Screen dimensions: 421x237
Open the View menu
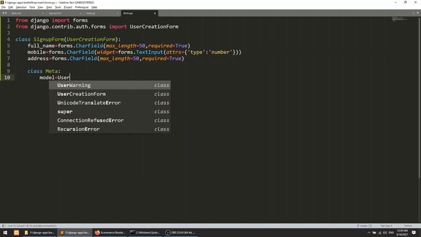tap(40, 7)
